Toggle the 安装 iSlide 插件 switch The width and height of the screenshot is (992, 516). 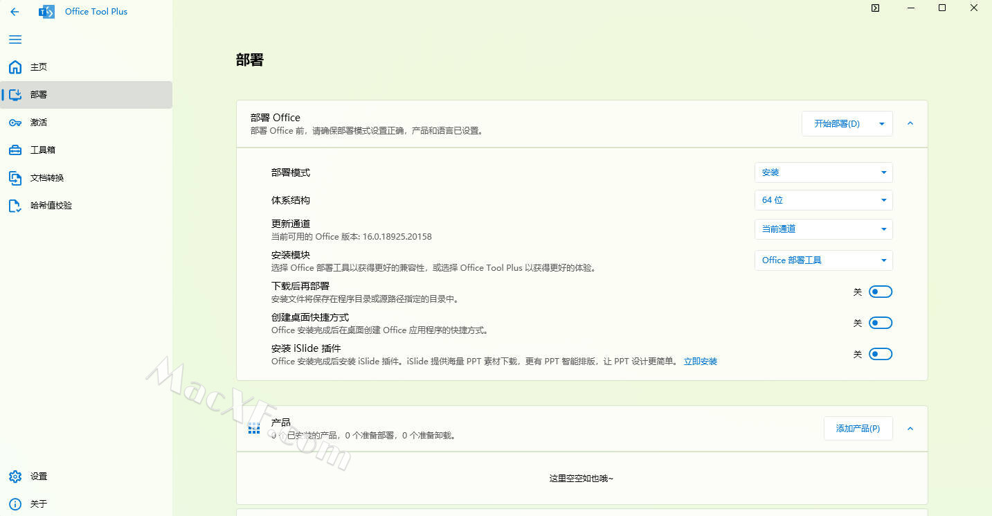[881, 354]
